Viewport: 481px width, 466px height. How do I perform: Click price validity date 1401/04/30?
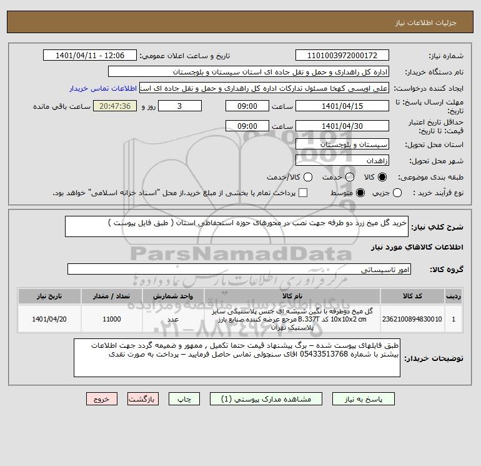(x=342, y=126)
